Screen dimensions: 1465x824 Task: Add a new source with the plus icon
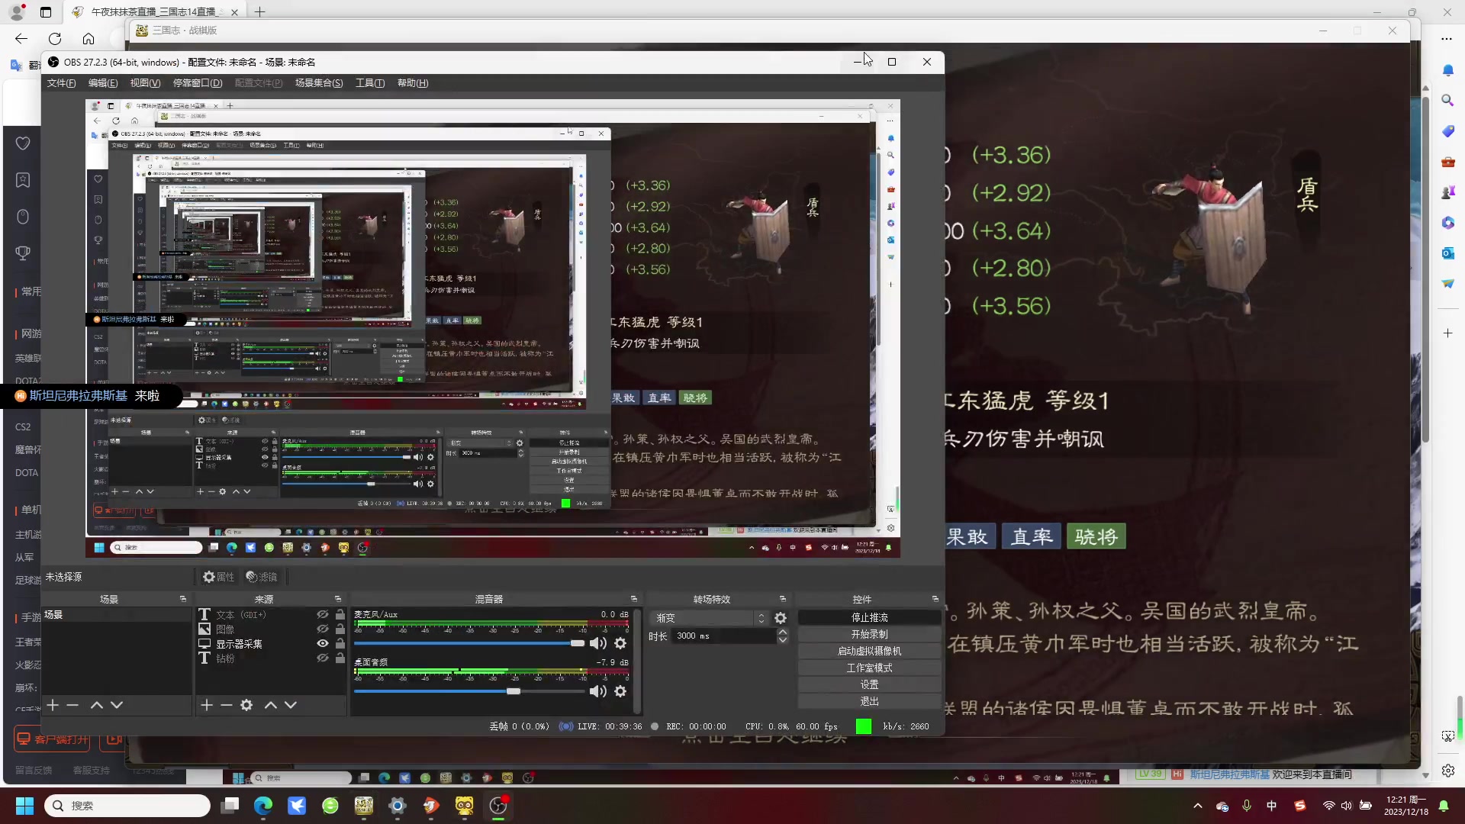pos(207,705)
